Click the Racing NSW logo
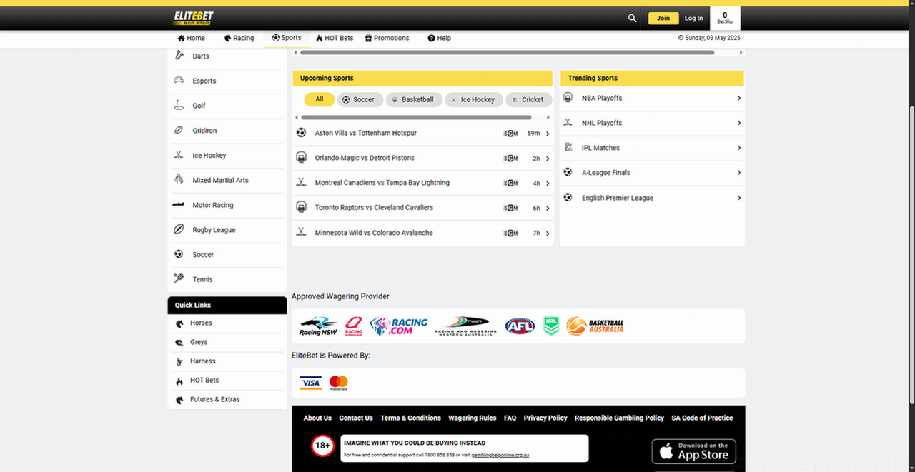The image size is (915, 472). click(318, 326)
